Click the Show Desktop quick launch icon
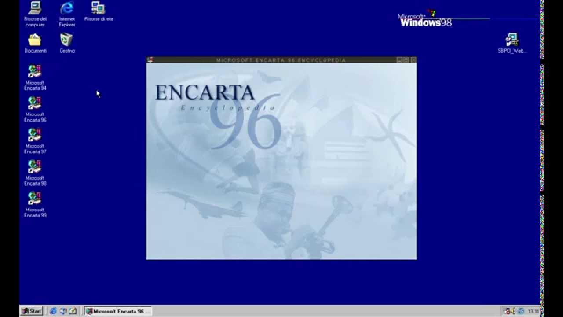 click(73, 311)
